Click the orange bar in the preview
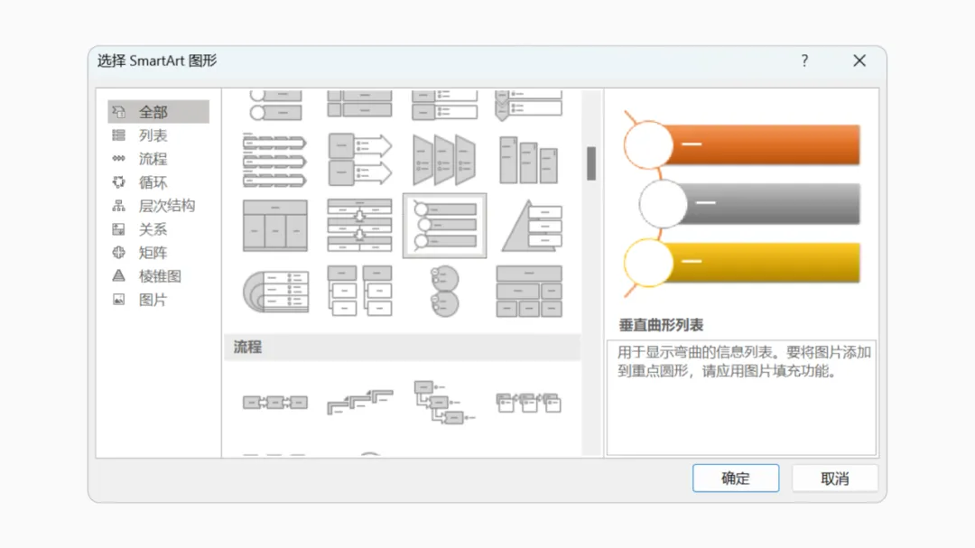Screen dimensions: 975x548 pos(765,145)
